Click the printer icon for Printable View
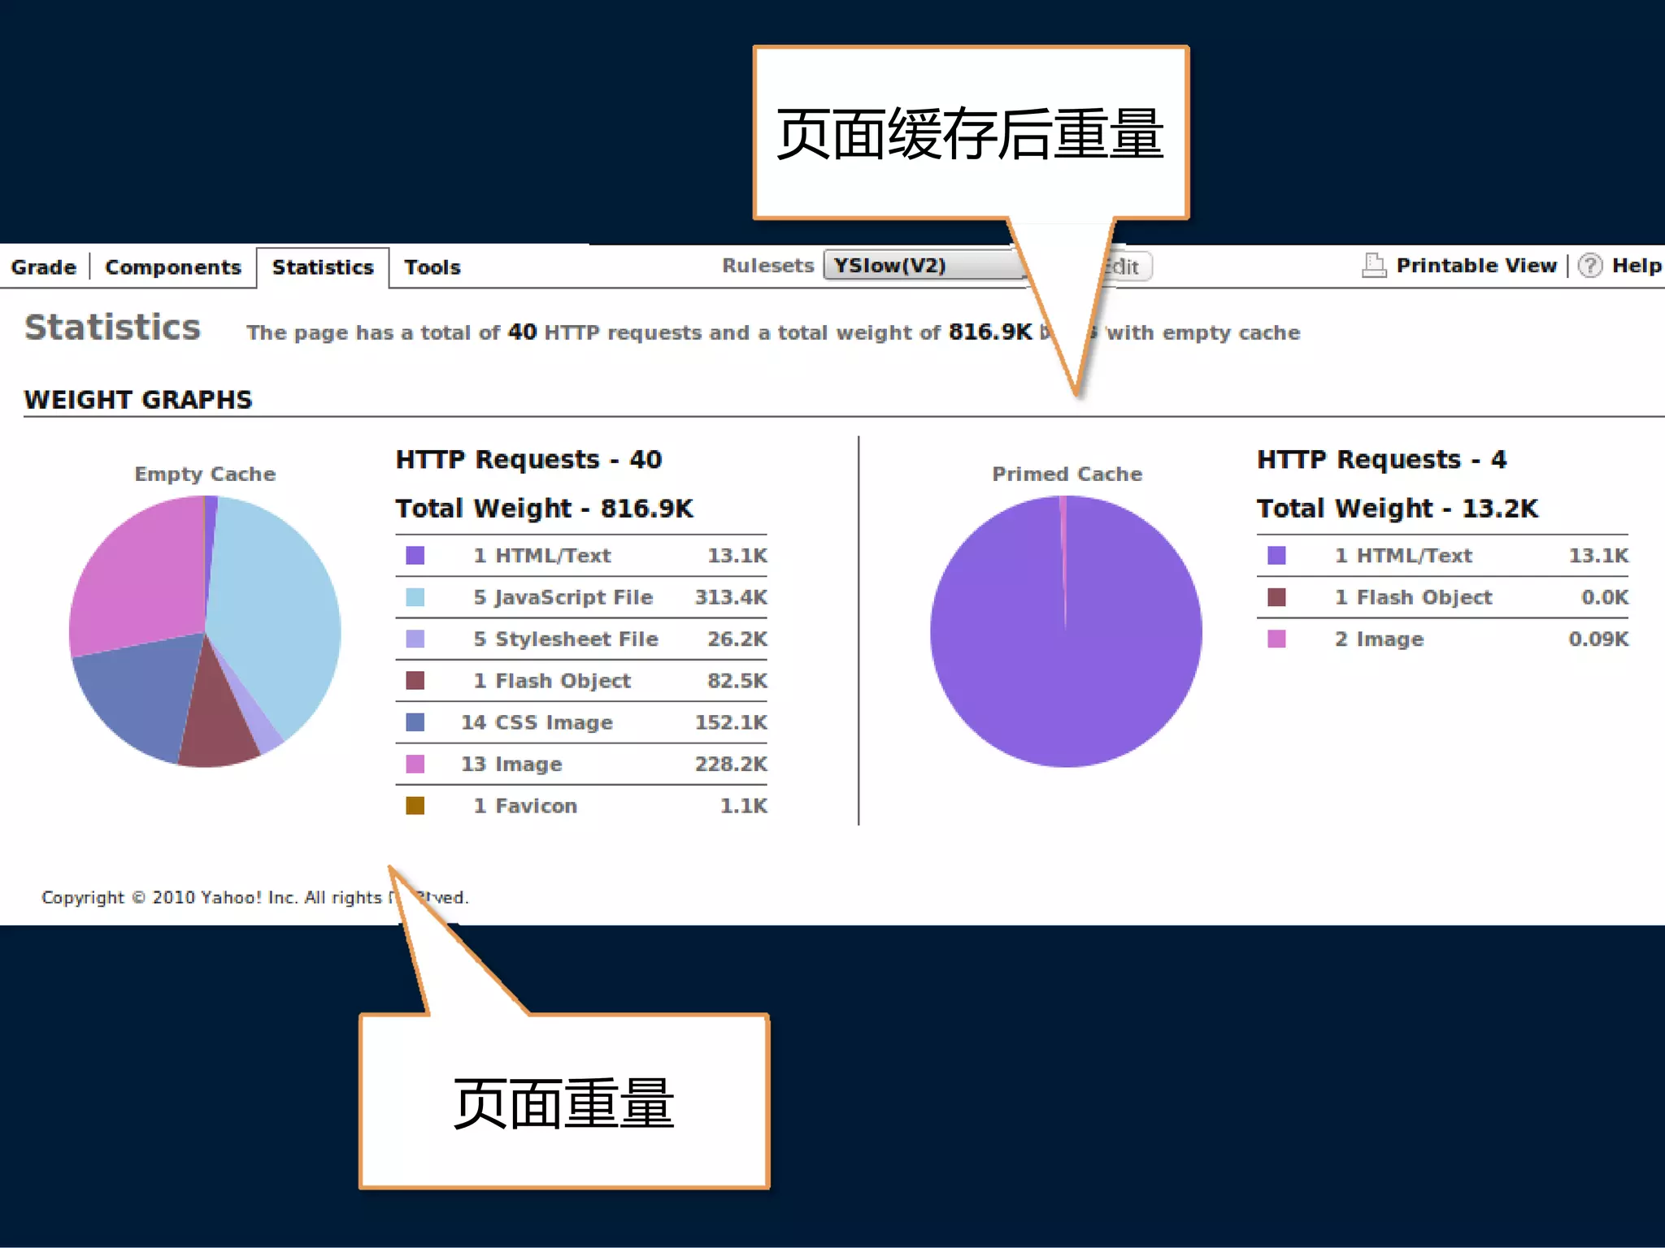The image size is (1665, 1248). (x=1374, y=266)
